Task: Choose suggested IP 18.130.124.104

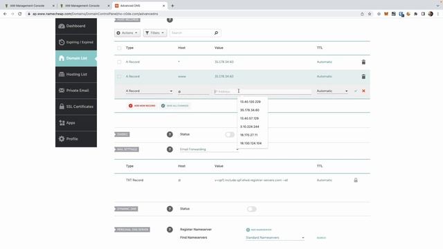Action: [251, 143]
